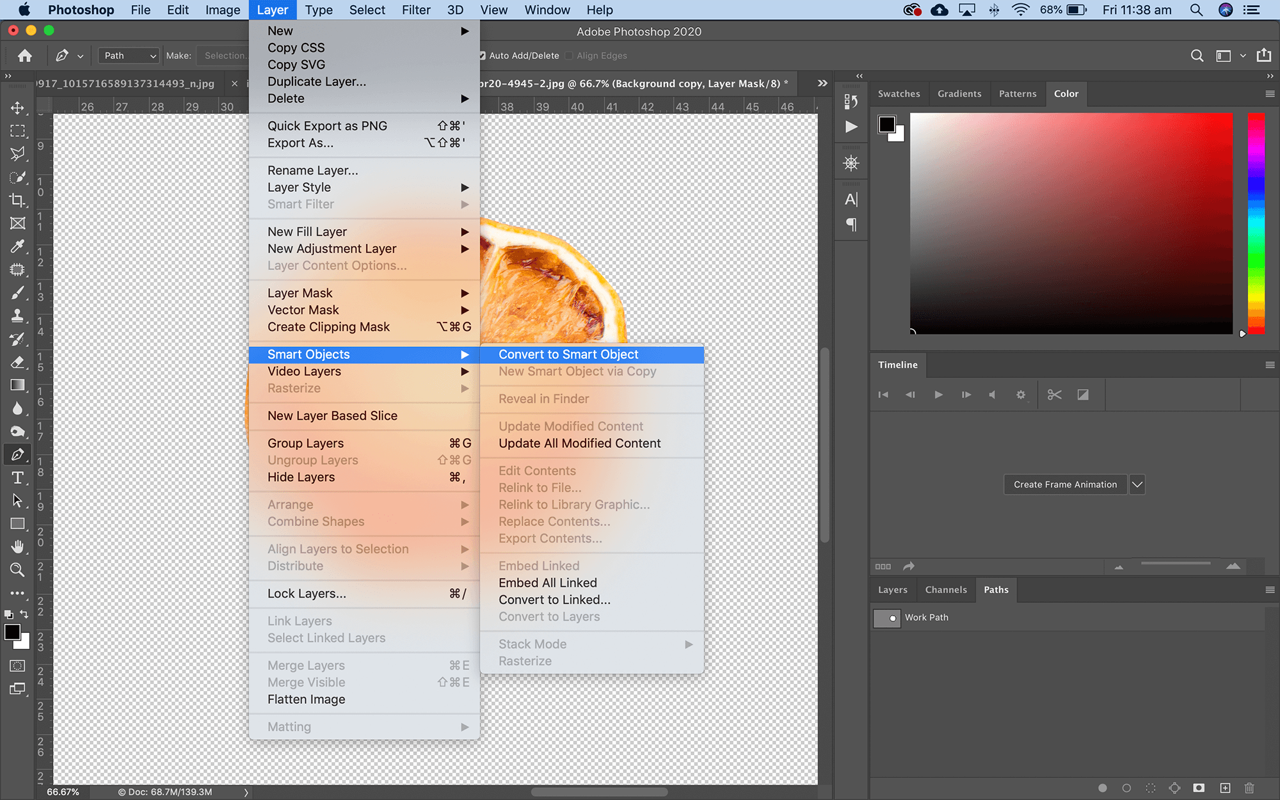Click Split at Playhead scissors icon
The image size is (1280, 800).
pos(1054,395)
